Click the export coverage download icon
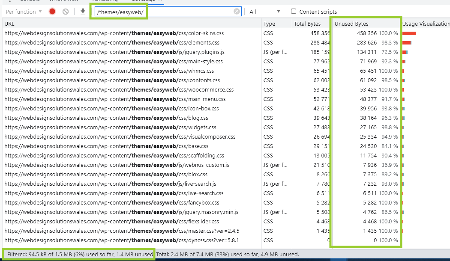450x261 pixels. coord(83,12)
